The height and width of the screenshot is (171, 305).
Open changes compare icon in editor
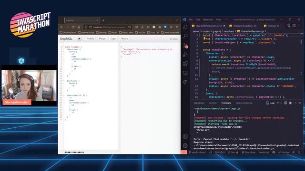[289, 26]
